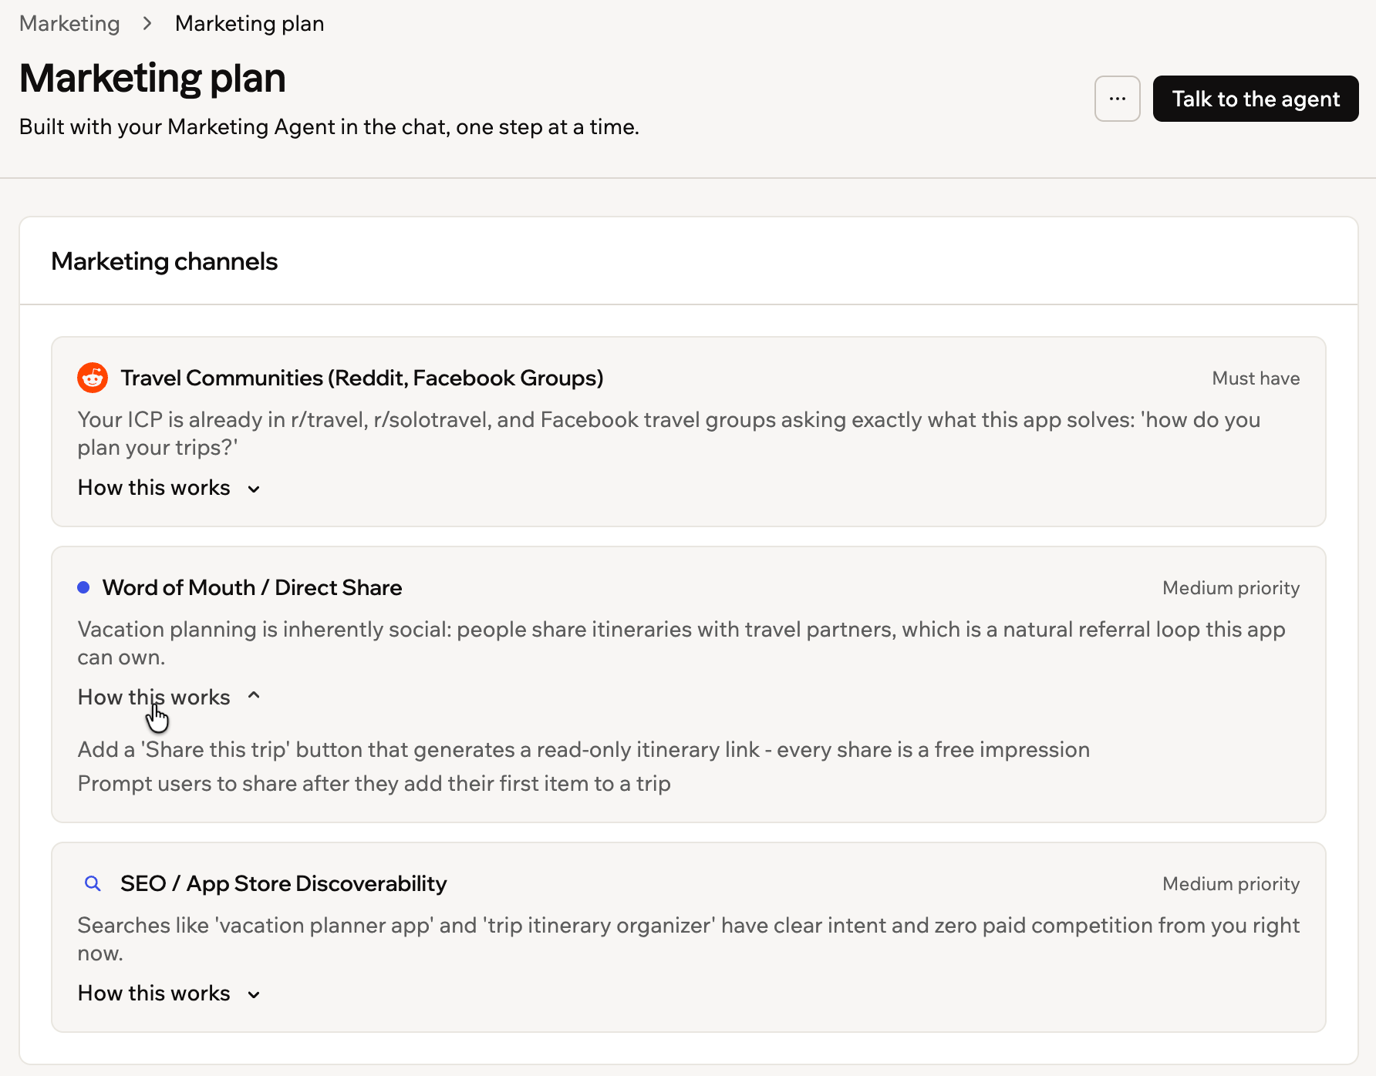1376x1076 pixels.
Task: Click the Talk to the agent button
Action: coord(1256,99)
